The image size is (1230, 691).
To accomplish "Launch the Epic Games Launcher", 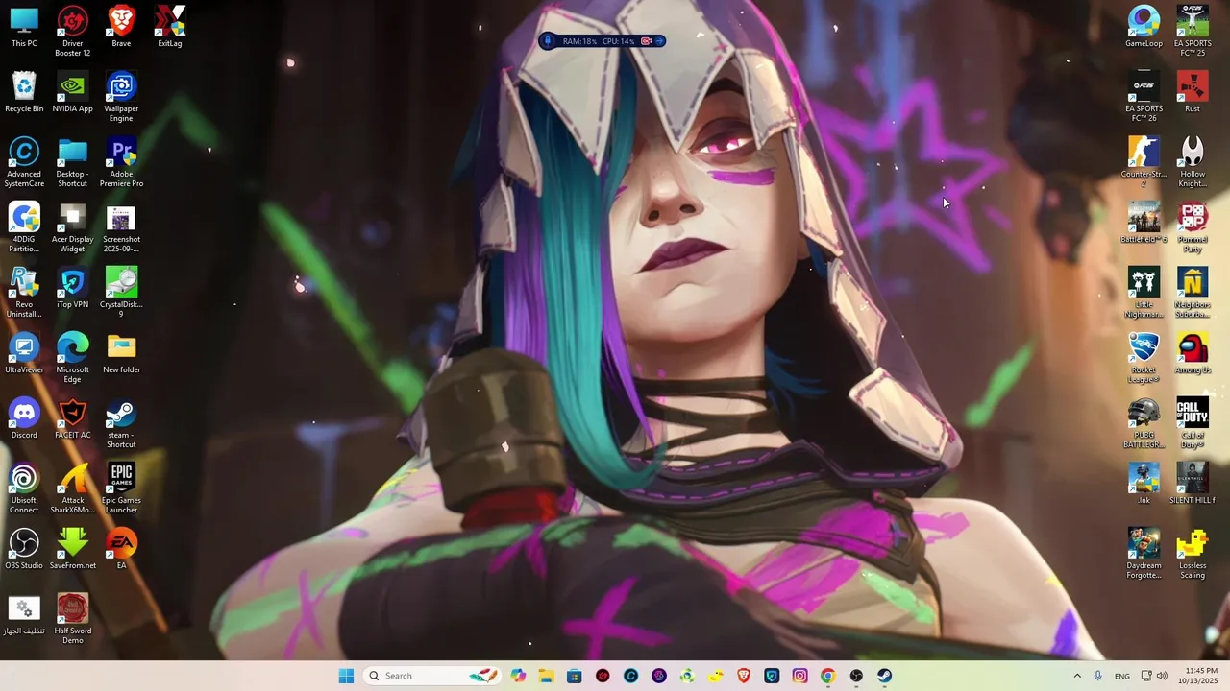I will point(121,488).
